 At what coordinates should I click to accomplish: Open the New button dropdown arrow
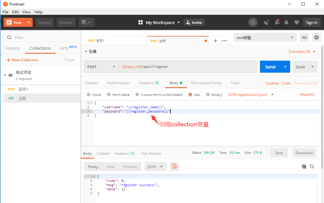29,23
